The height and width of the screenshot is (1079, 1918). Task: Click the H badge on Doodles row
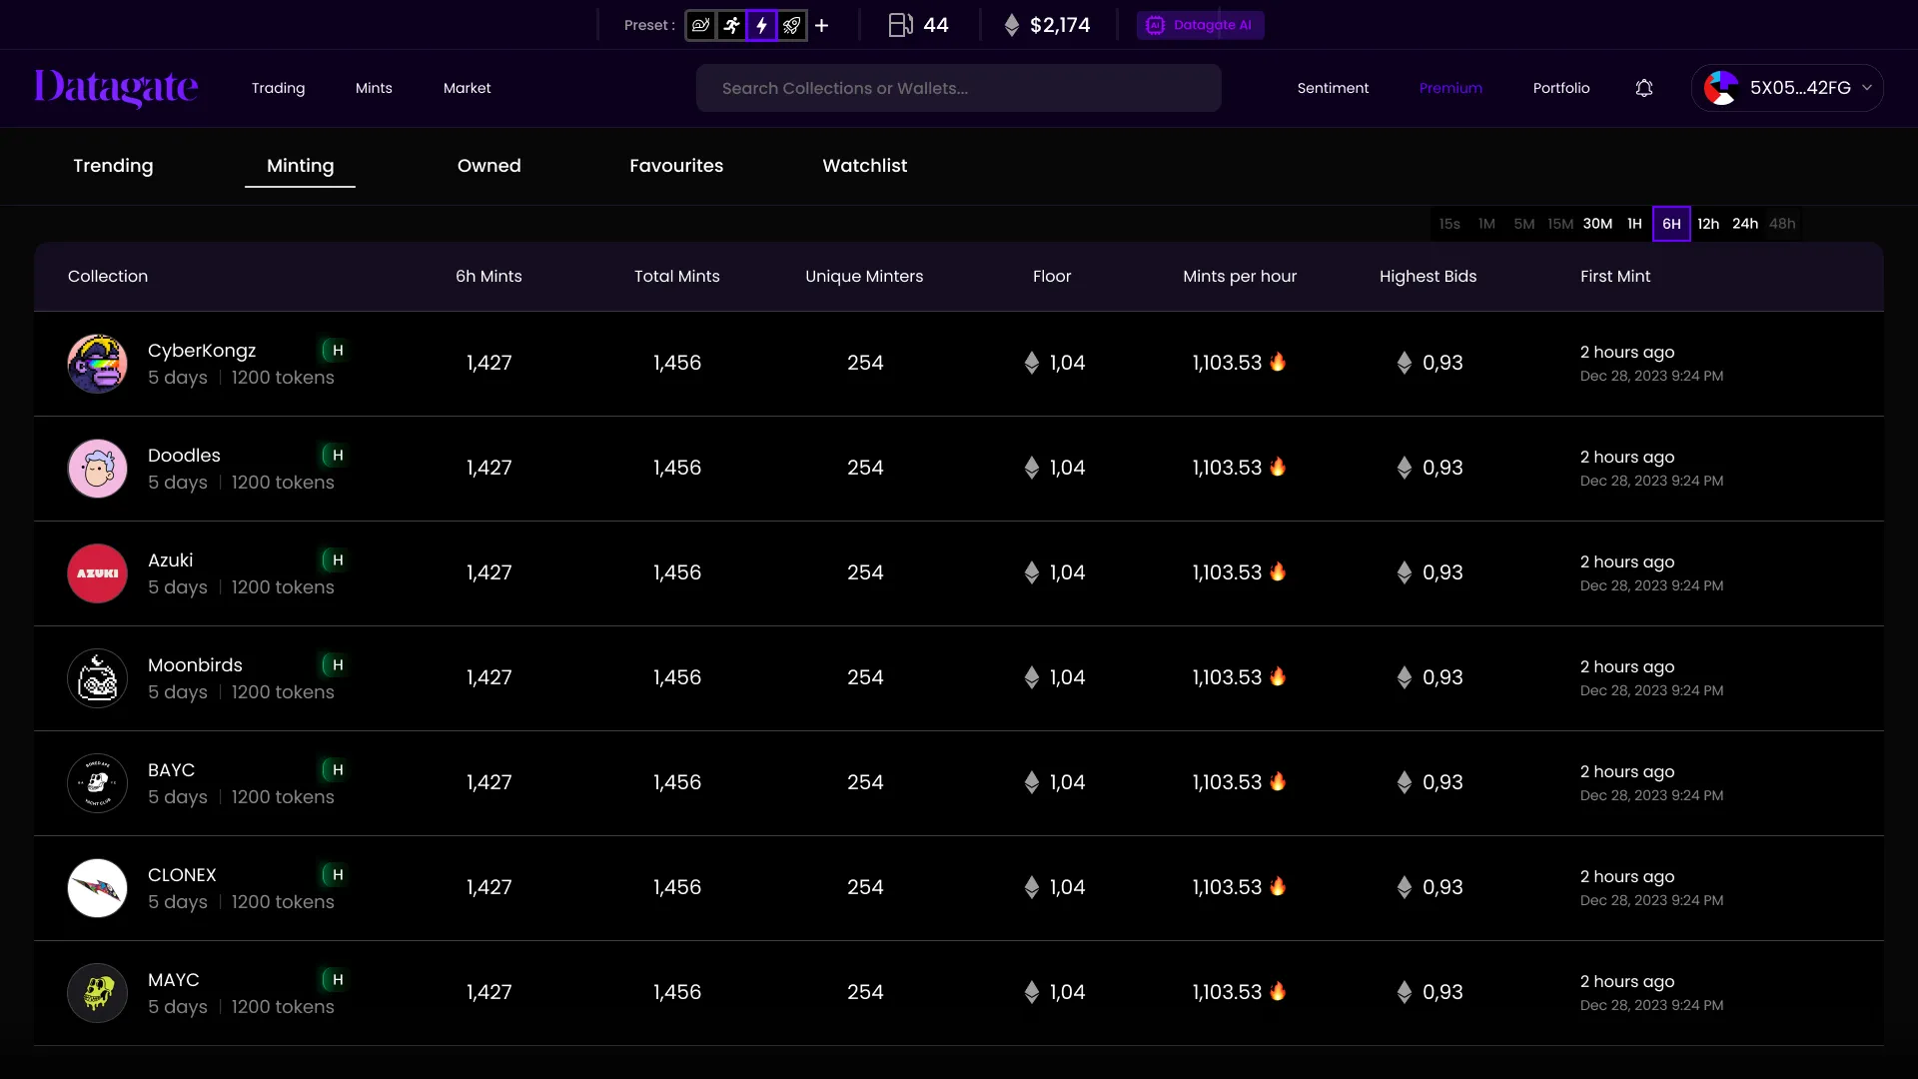(335, 456)
